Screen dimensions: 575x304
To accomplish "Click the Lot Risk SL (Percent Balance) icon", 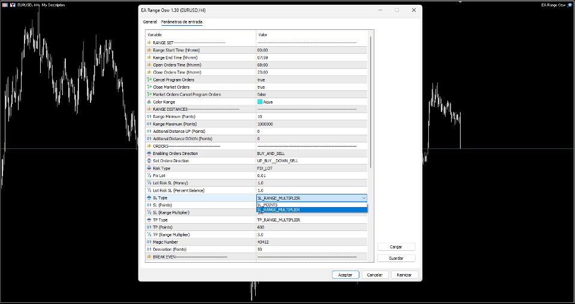I will [x=149, y=190].
